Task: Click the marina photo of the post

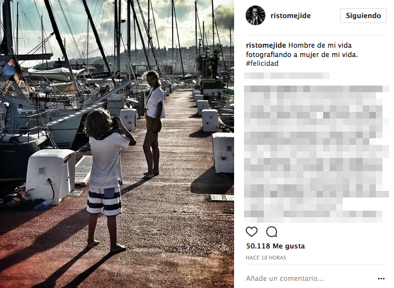Action: pos(117,144)
